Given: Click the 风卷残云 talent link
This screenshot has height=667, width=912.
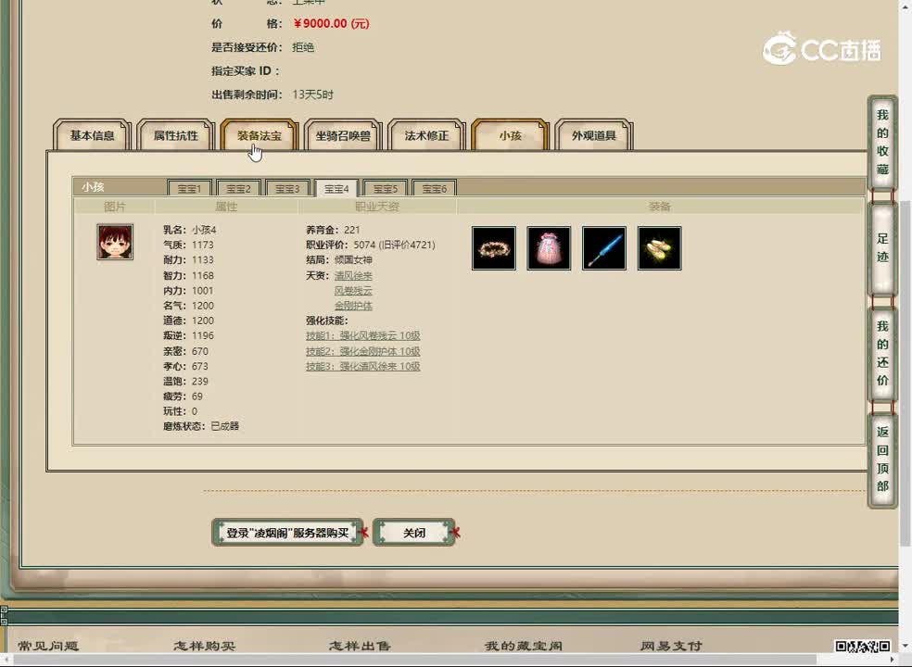Looking at the screenshot, I should click(353, 290).
